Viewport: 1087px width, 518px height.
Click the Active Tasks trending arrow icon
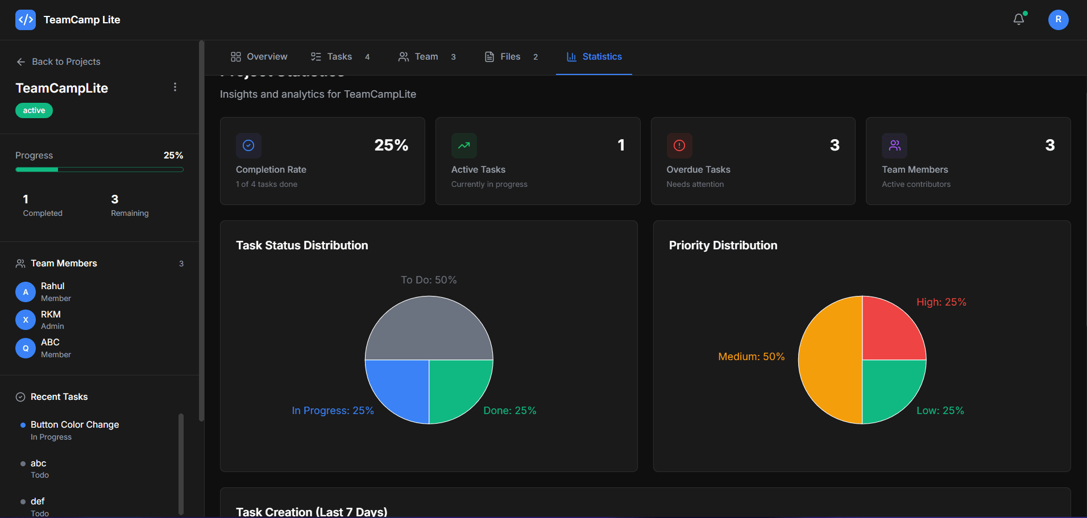[464, 145]
